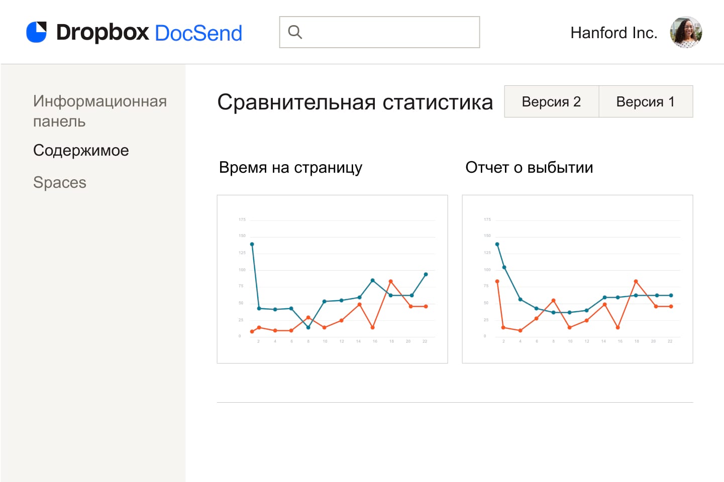724x482 pixels.
Task: Click the user profile avatar
Action: [686, 32]
